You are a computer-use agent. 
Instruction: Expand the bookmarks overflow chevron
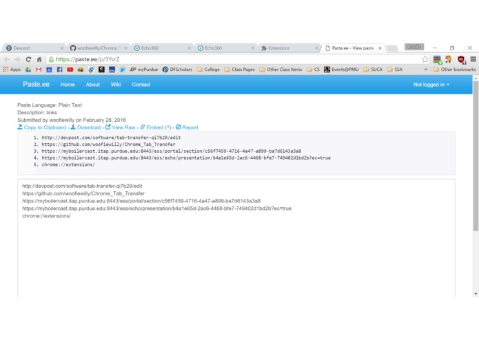point(425,70)
